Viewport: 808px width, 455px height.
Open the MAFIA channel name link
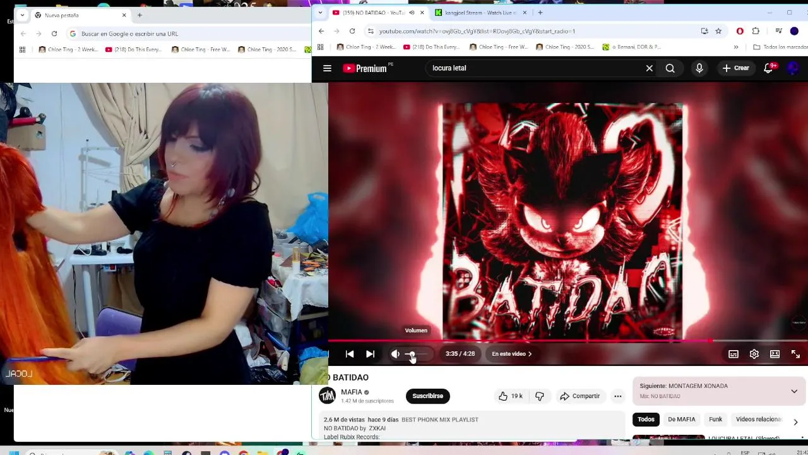coord(352,392)
